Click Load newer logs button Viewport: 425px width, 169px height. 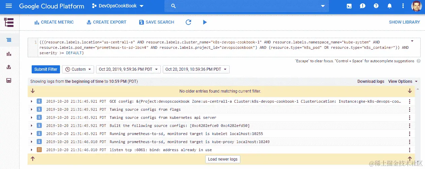tap(222, 159)
